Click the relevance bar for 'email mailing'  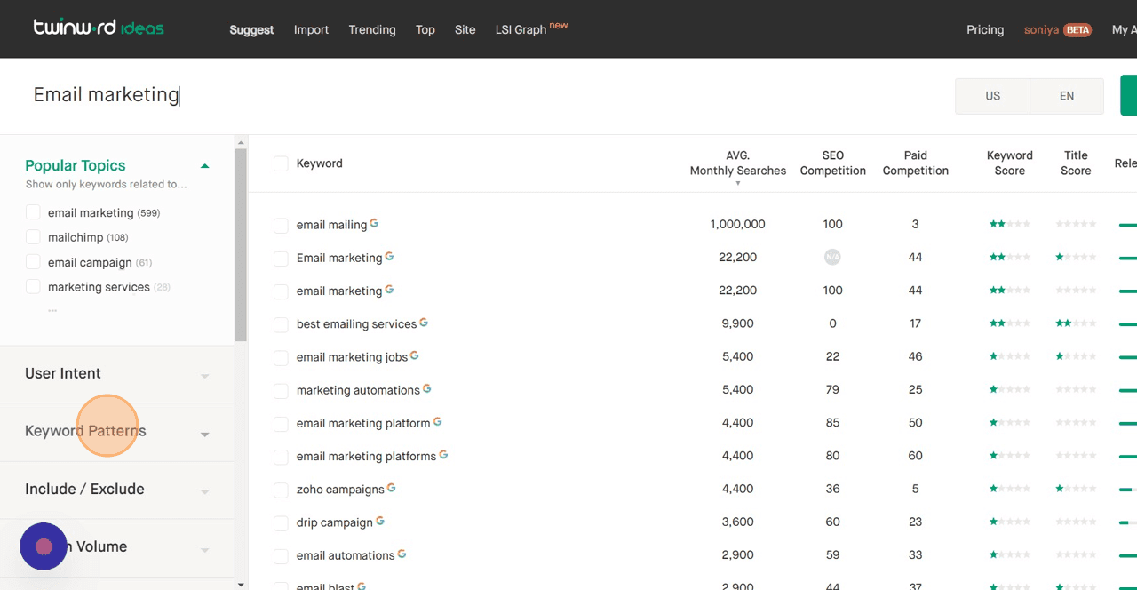pos(1128,224)
